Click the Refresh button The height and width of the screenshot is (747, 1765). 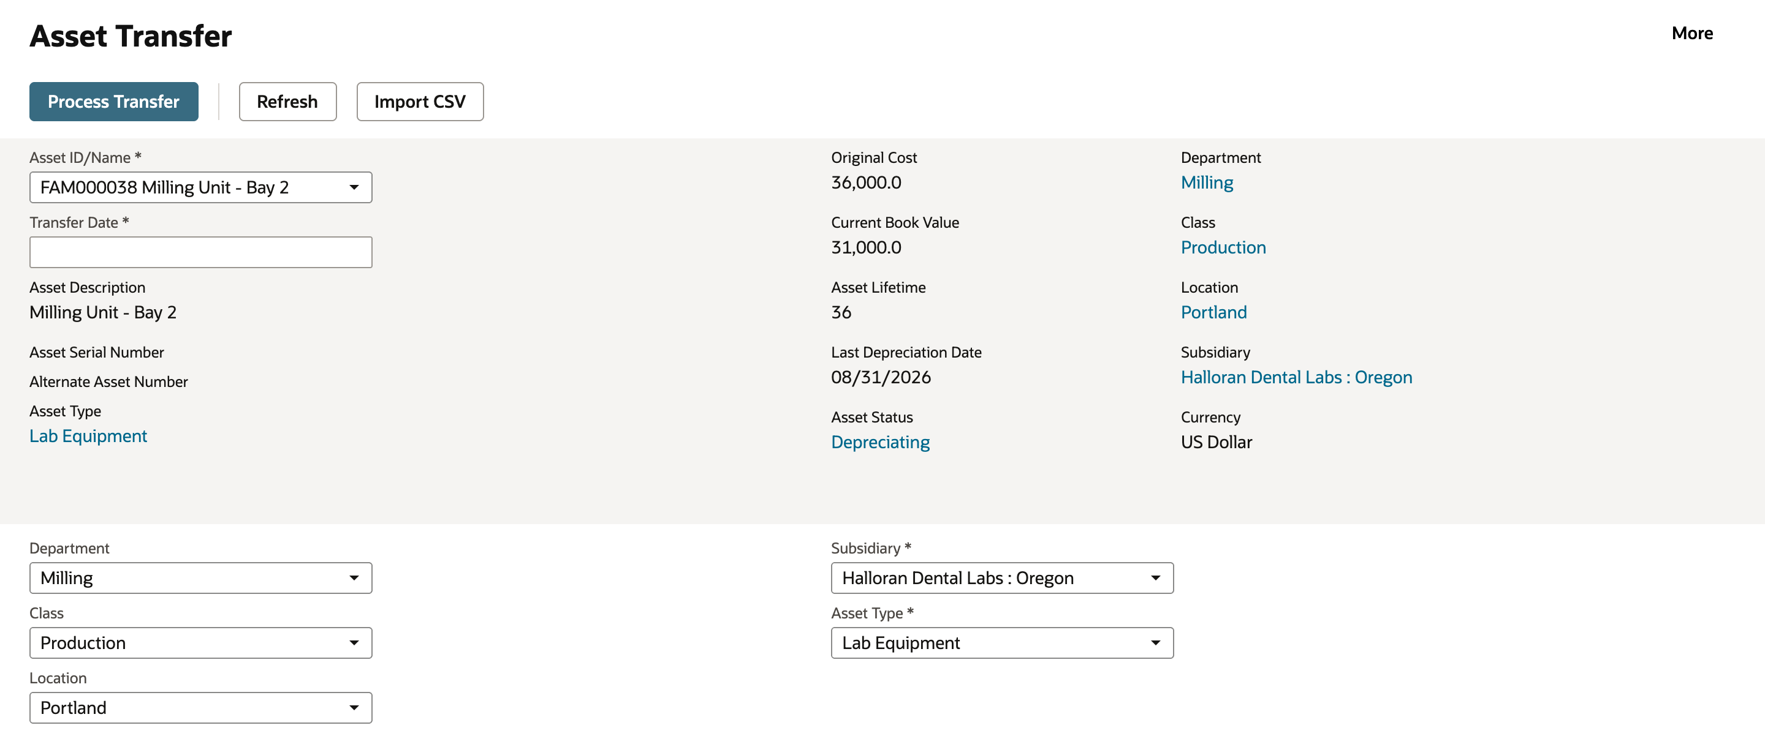288,101
